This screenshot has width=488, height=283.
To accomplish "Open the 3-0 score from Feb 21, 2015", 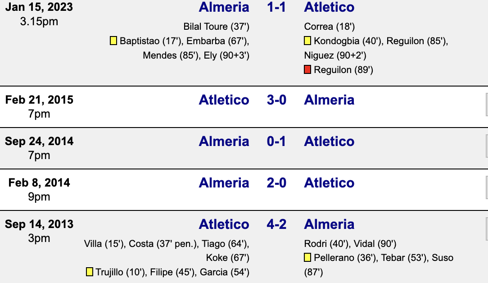I will tap(276, 100).
